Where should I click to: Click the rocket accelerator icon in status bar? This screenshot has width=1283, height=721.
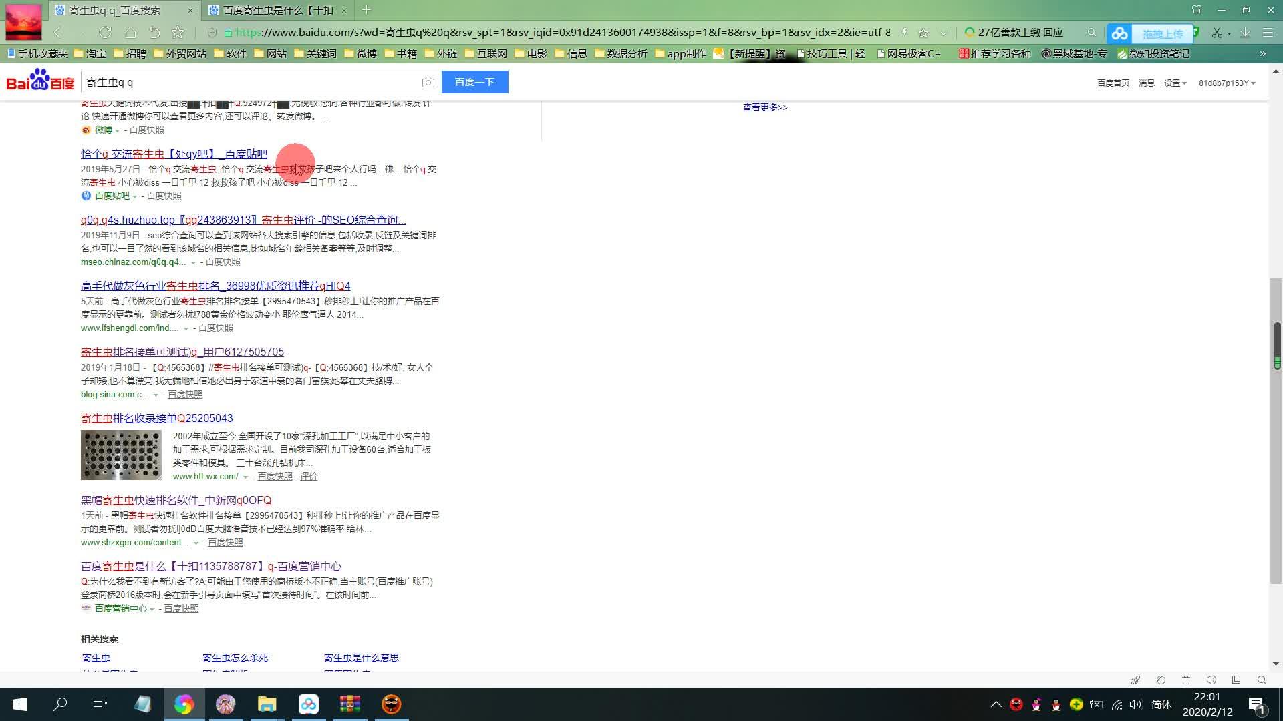1135,680
